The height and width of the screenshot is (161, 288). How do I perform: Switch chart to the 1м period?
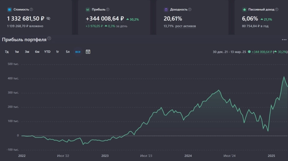[17, 52]
